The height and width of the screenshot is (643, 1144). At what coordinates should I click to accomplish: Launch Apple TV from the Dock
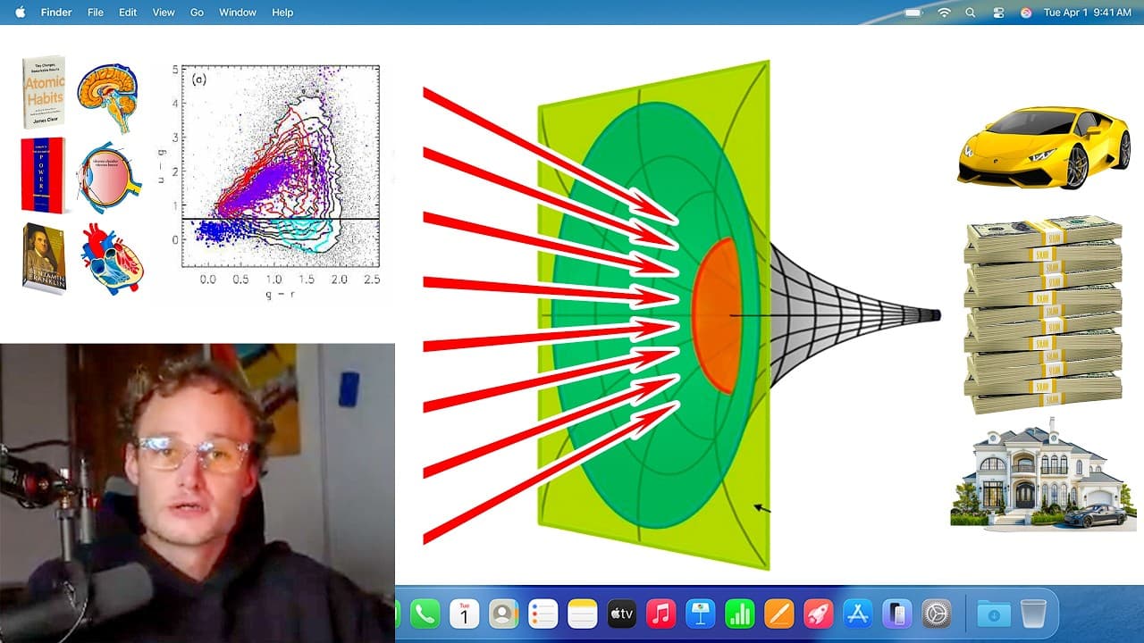pyautogui.click(x=622, y=614)
